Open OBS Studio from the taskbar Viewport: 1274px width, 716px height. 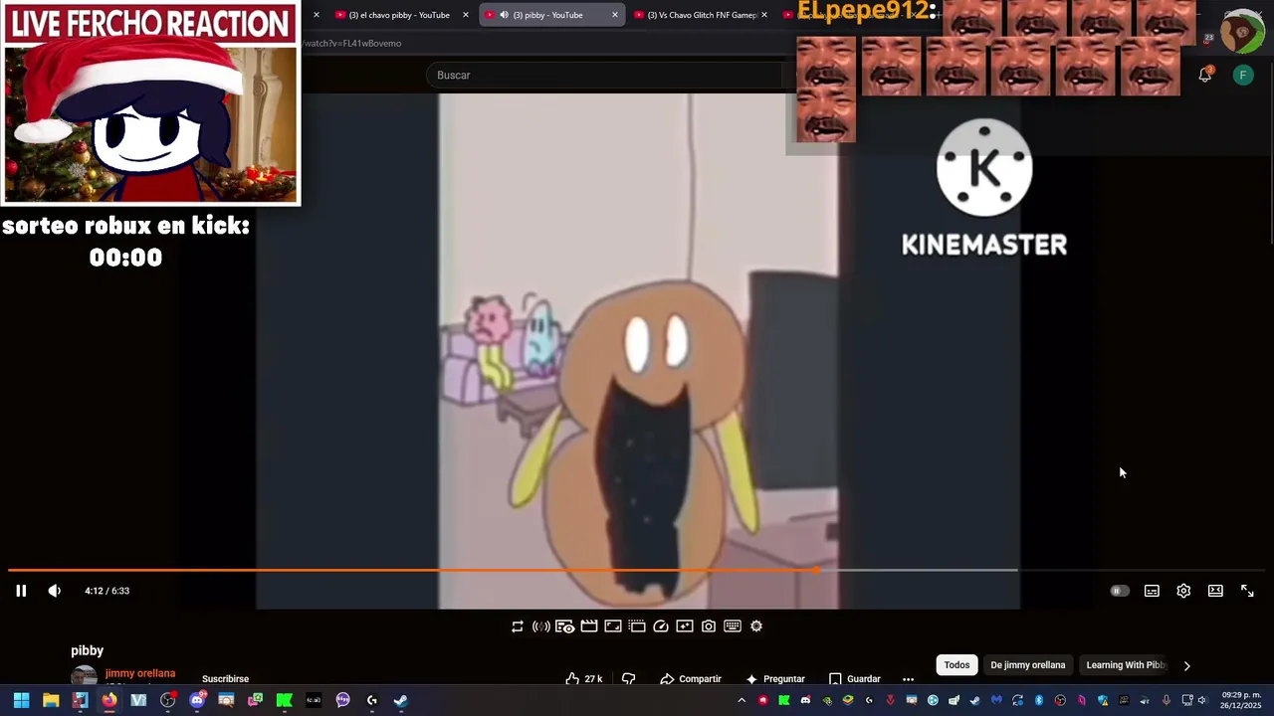click(168, 700)
